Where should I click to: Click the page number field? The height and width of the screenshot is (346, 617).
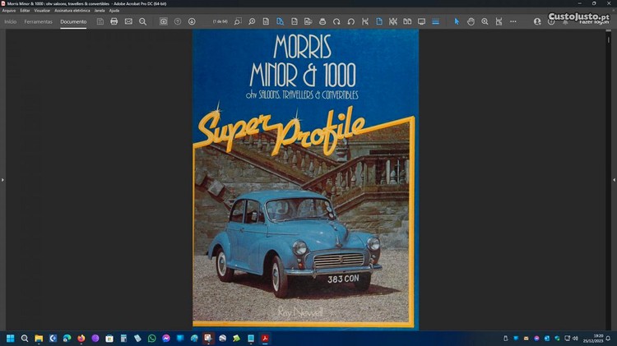[x=218, y=21]
